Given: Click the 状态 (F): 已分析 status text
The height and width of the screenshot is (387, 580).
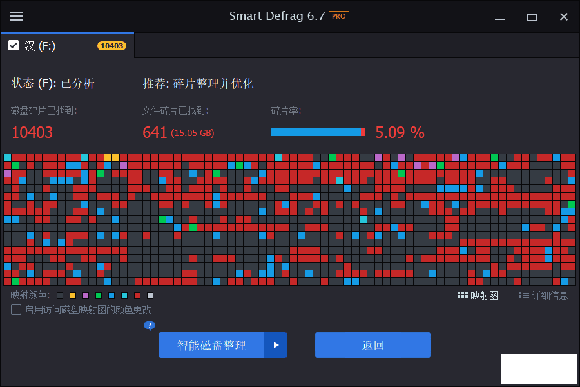Looking at the screenshot, I should (x=53, y=83).
